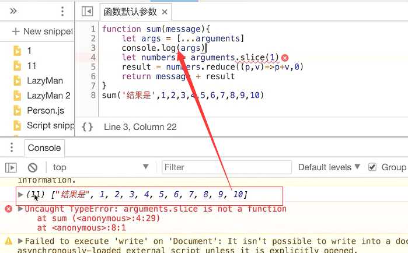Open the top execution context dropdown

(100, 167)
